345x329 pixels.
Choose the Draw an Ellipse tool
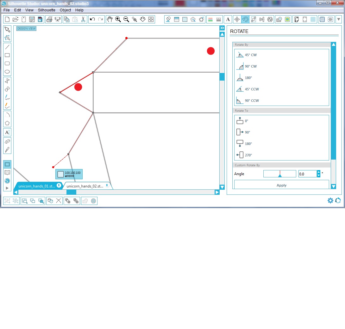[x=7, y=72]
